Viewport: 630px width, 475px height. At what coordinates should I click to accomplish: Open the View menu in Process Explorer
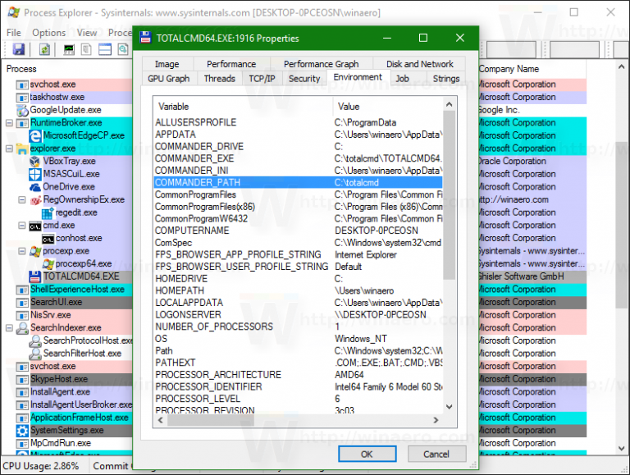[87, 33]
